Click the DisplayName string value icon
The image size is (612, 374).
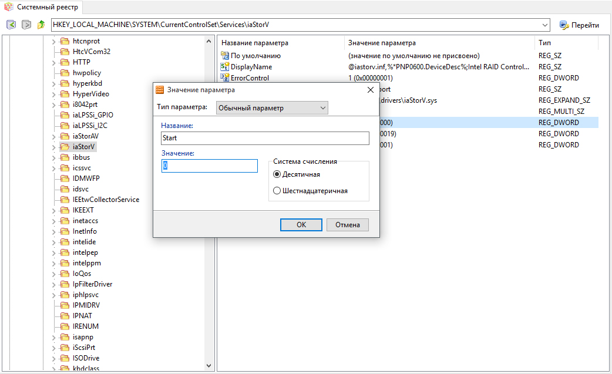click(224, 67)
